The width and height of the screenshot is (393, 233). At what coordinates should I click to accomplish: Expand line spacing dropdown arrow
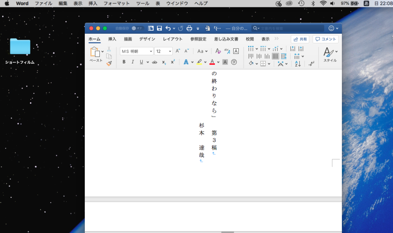point(303,56)
